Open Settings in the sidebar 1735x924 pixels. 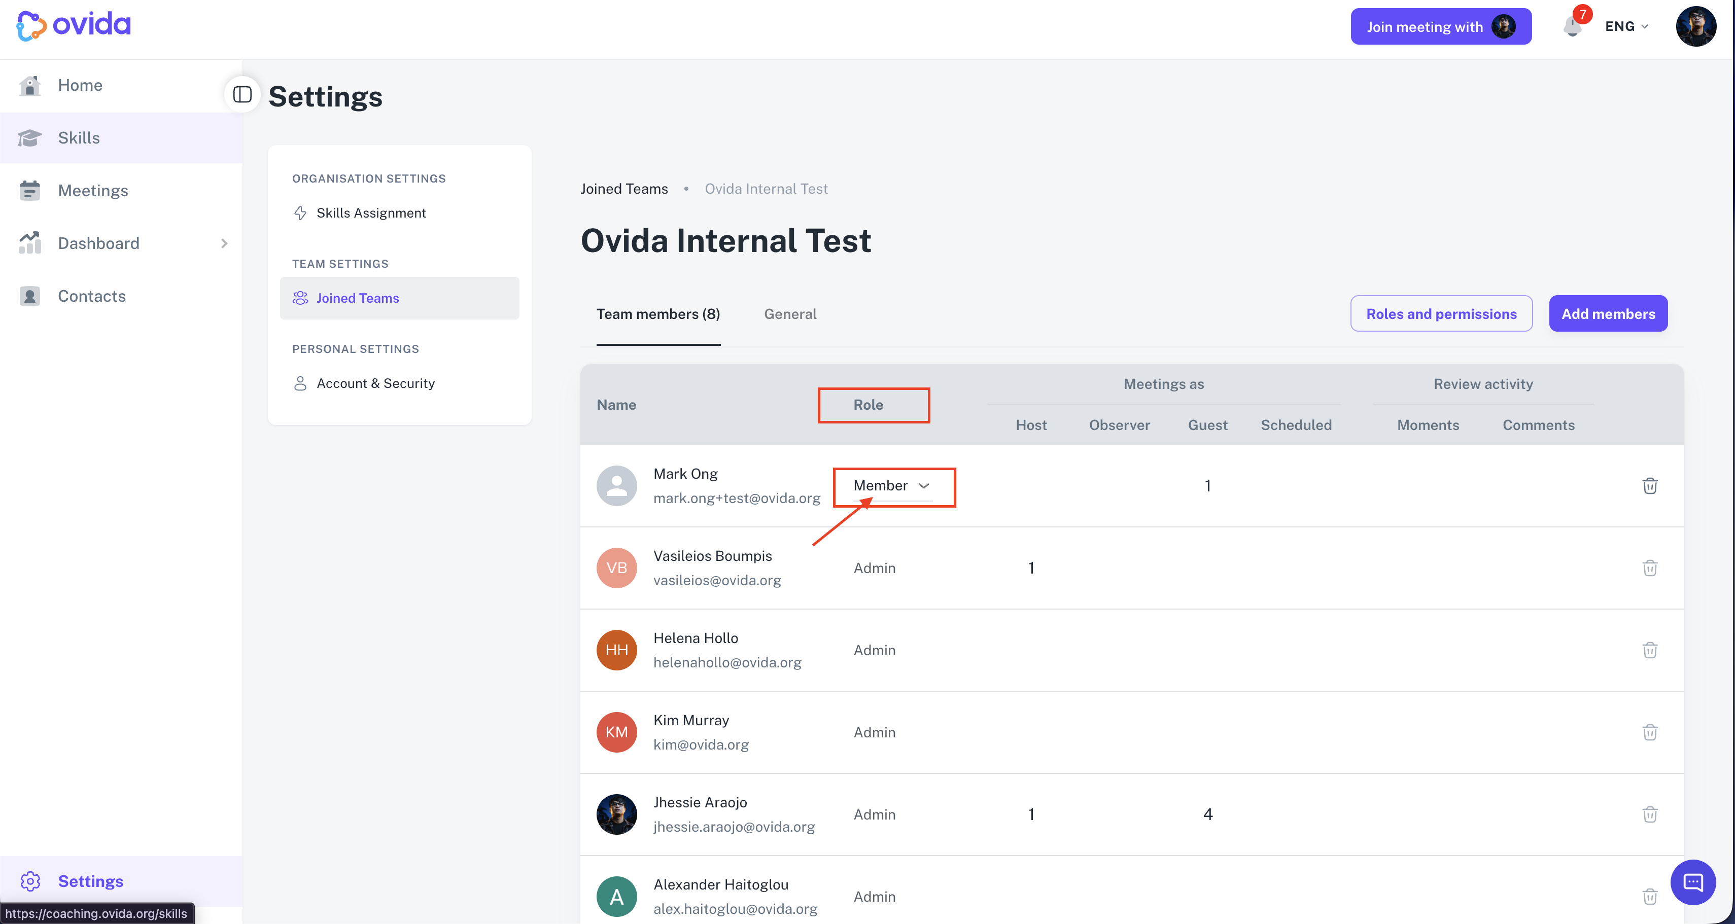click(121, 881)
